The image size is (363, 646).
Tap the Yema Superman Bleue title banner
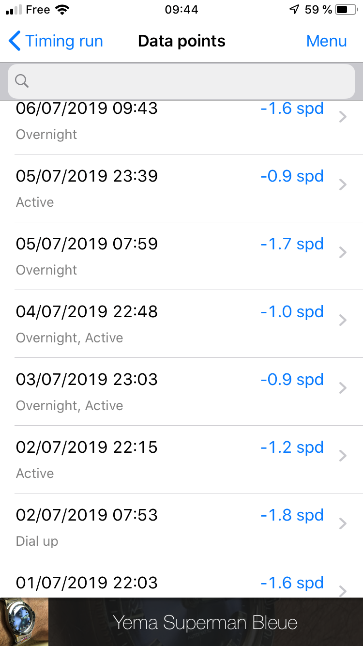[206, 622]
